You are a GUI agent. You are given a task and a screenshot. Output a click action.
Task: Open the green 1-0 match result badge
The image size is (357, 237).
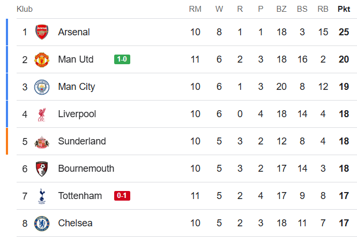click(122, 59)
